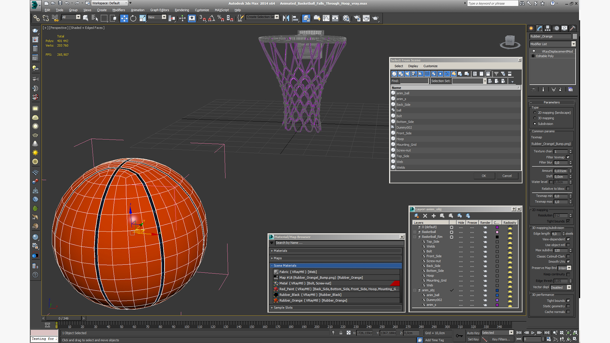Open the Schematic View icon
This screenshot has height=343, width=610.
coord(335,18)
